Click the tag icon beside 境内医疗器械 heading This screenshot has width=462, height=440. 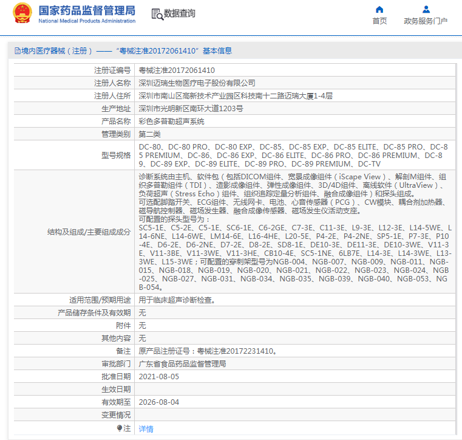pyautogui.click(x=16, y=51)
